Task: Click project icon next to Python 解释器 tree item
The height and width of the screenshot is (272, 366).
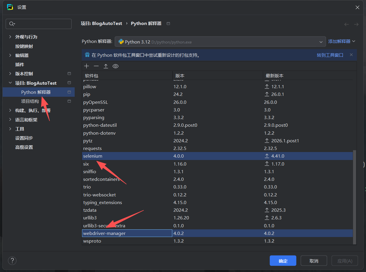Action: click(x=69, y=92)
